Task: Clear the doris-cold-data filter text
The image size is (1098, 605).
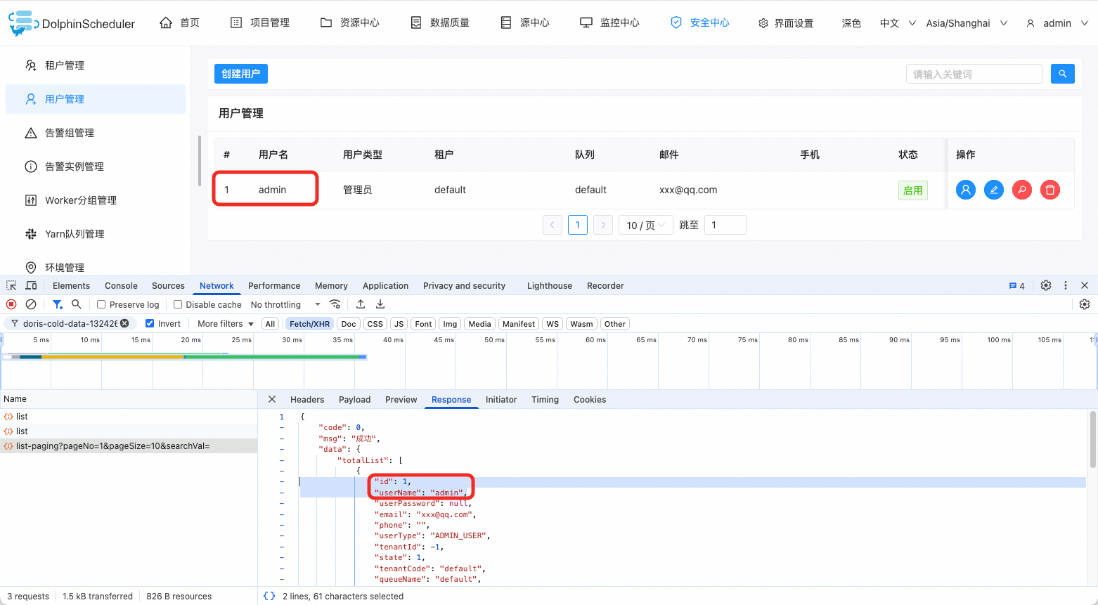Action: (124, 323)
